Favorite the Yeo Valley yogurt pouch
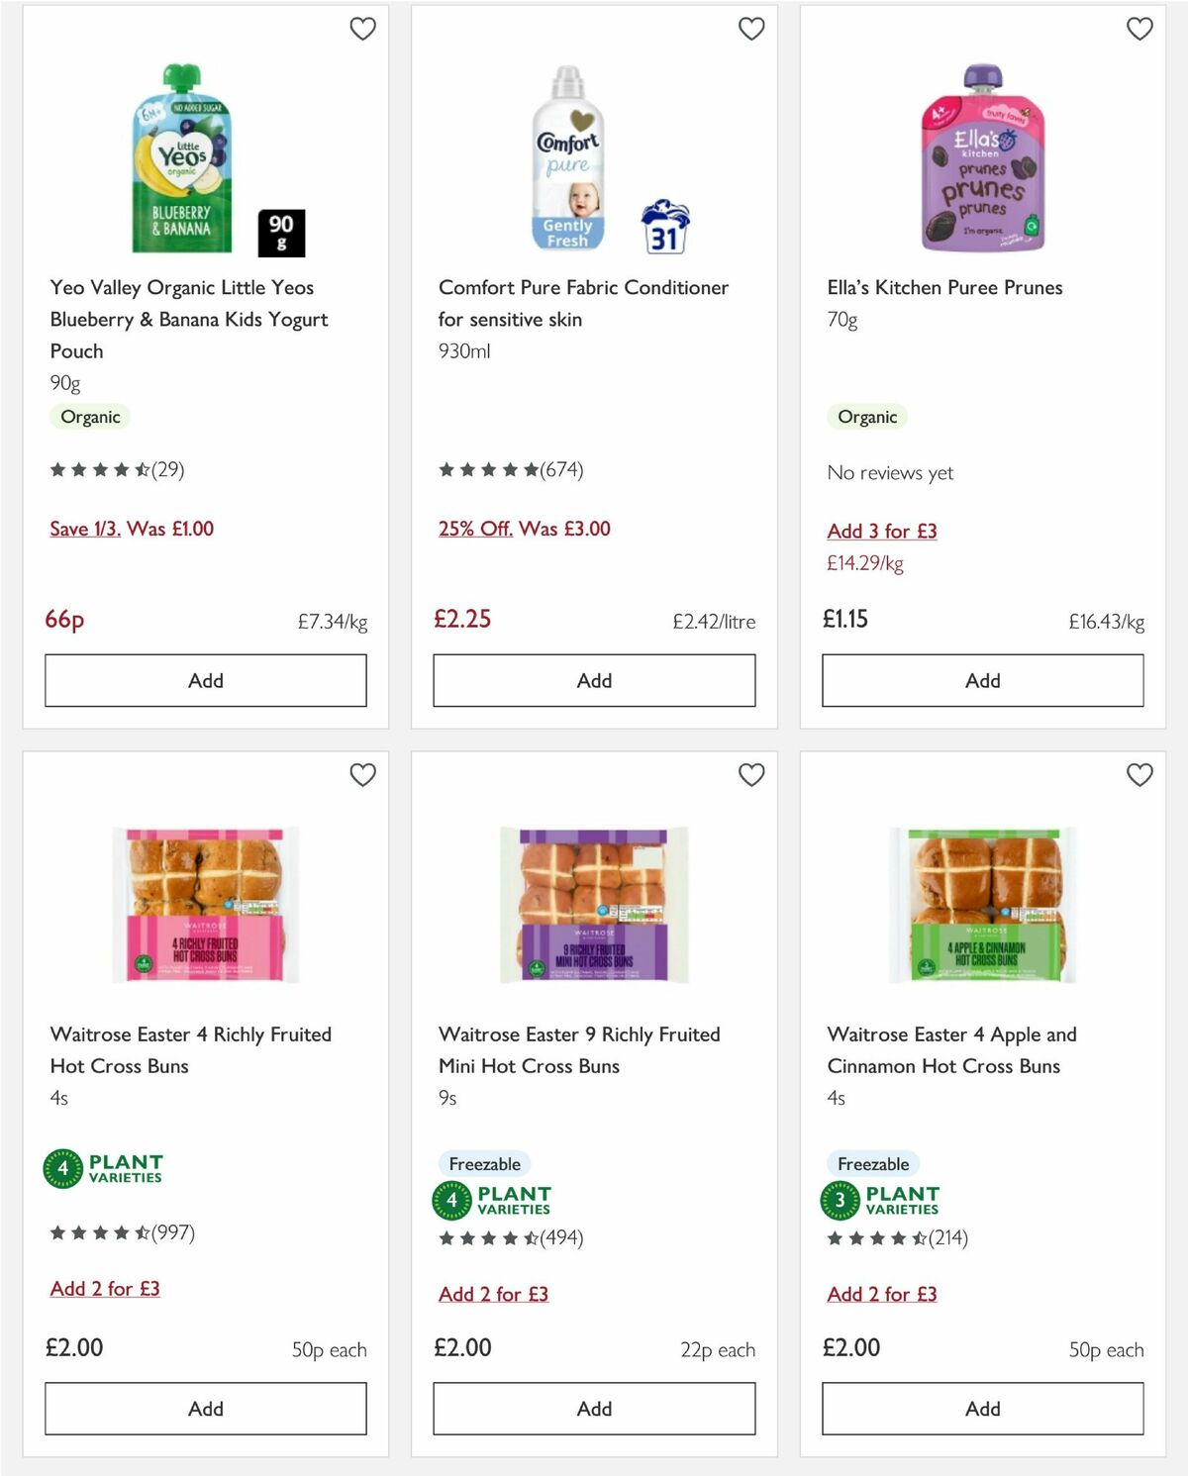 [363, 29]
